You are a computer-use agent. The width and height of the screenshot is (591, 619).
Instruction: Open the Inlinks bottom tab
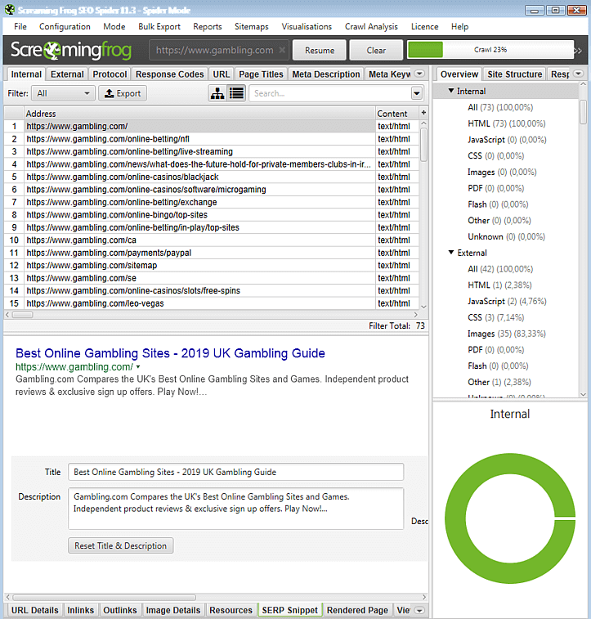80,610
